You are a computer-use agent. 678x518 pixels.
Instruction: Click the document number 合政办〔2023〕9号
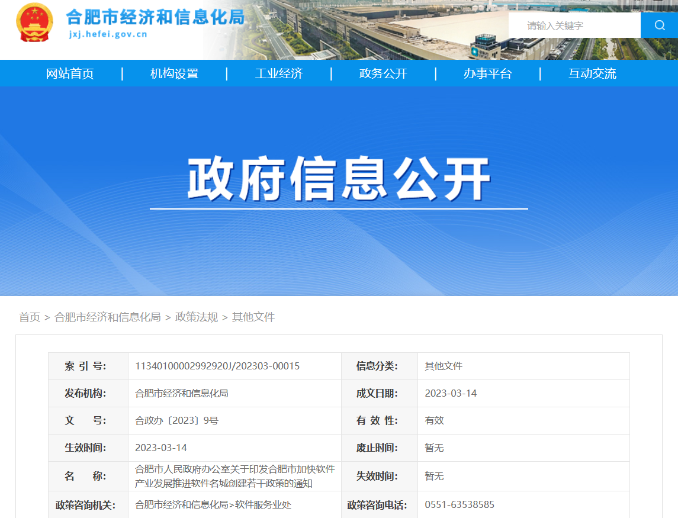coord(176,421)
